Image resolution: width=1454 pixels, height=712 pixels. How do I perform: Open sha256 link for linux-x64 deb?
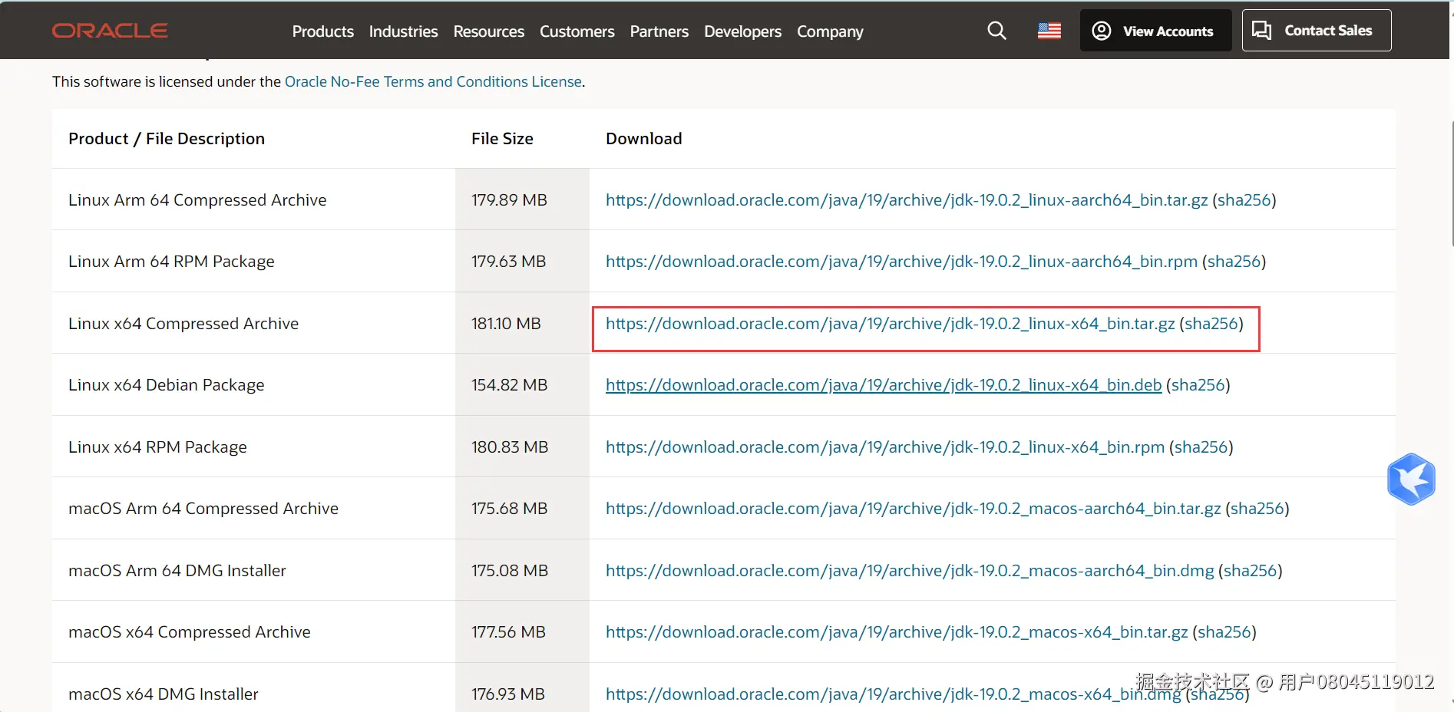(x=1198, y=385)
